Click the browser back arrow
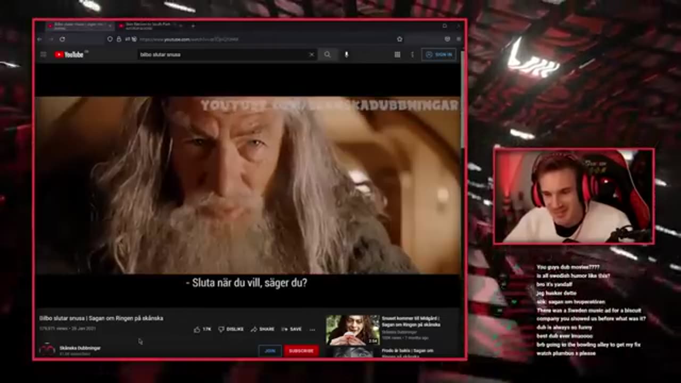 pos(40,39)
